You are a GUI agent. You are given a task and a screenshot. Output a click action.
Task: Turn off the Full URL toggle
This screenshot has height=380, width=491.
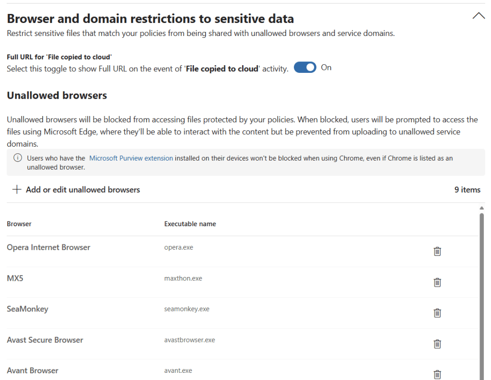tap(305, 68)
